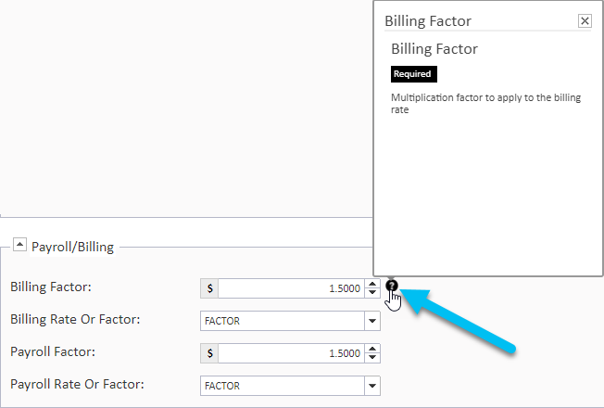Click the 'Payroll Rate Or Factor:' label

(x=77, y=384)
